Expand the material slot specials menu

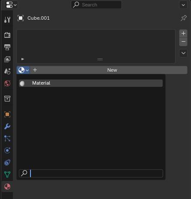[183, 53]
